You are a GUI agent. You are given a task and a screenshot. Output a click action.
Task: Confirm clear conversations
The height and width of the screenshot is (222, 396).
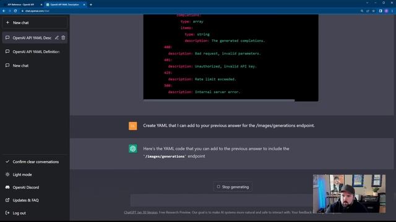(35, 162)
